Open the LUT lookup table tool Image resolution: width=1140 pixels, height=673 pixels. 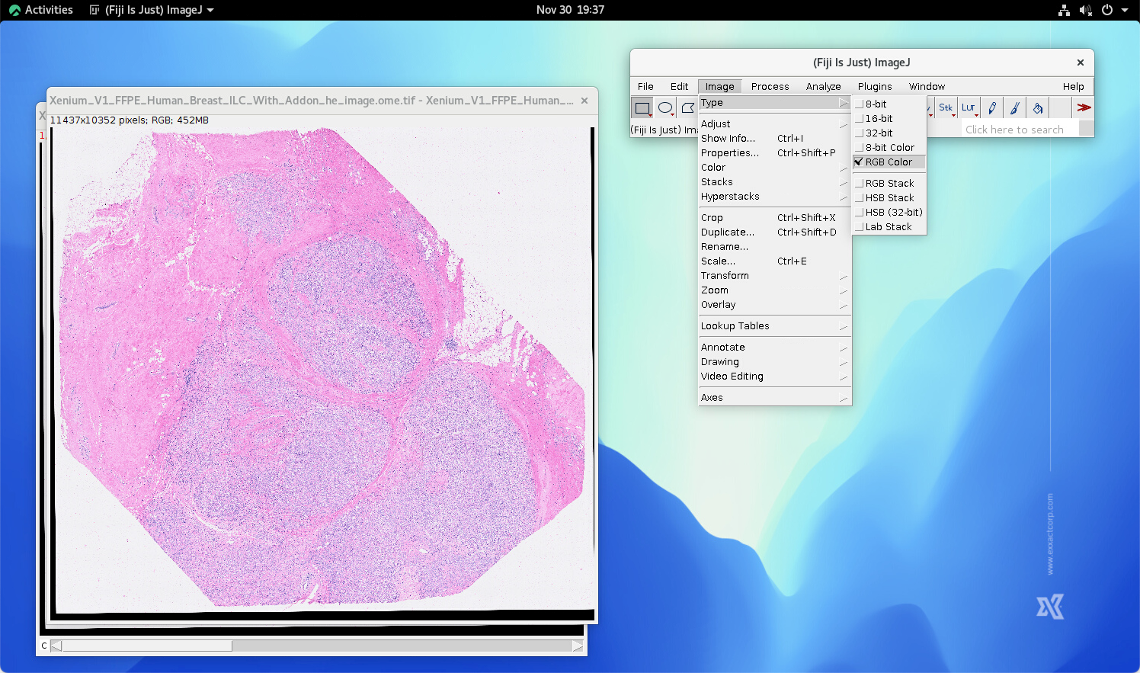969,107
